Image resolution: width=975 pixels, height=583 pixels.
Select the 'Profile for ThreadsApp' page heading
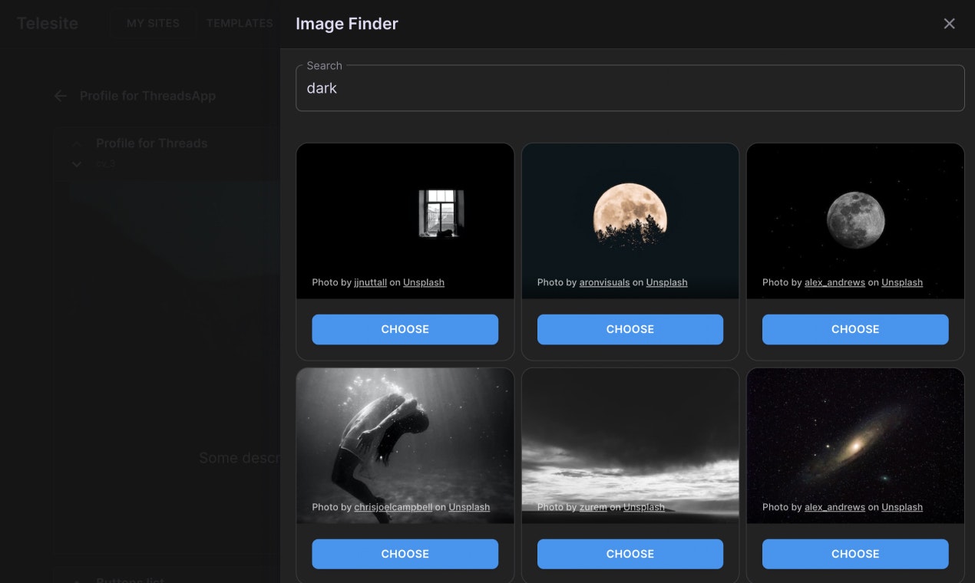click(147, 96)
